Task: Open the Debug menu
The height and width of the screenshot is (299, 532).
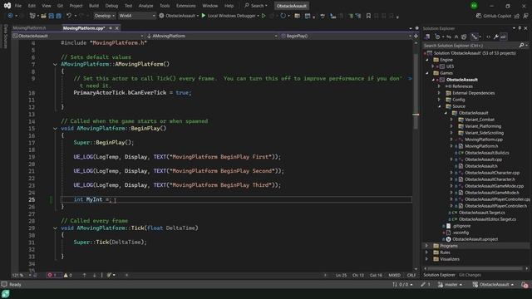Action: tap(111, 6)
